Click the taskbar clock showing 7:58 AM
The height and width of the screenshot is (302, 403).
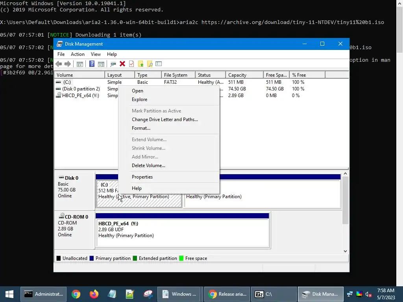tap(386, 294)
